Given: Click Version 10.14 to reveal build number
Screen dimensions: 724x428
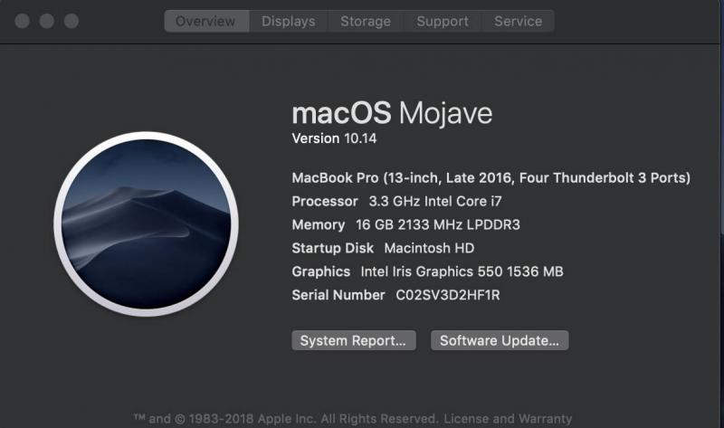Looking at the screenshot, I should (334, 138).
